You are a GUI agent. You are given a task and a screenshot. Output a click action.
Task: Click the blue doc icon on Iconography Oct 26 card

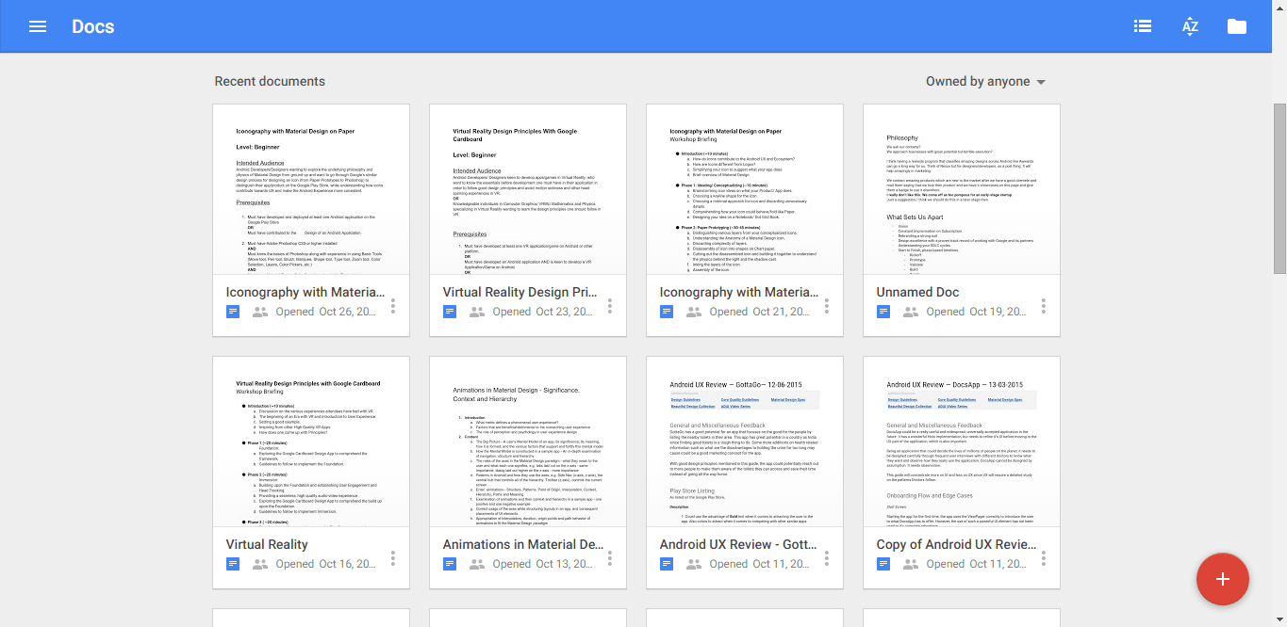[x=233, y=312]
